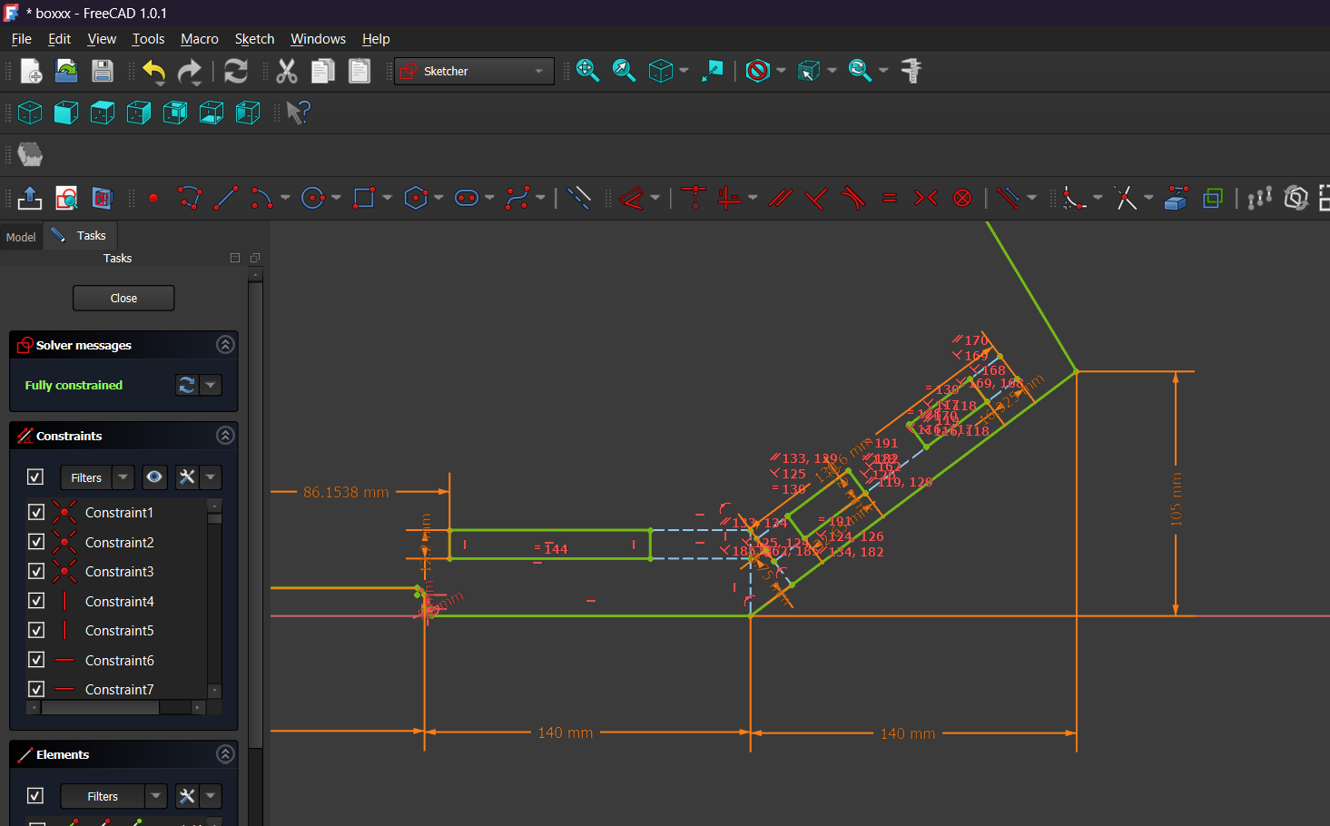The height and width of the screenshot is (826, 1330).
Task: Open the constraints Filters dropdown arrow
Action: 123,477
